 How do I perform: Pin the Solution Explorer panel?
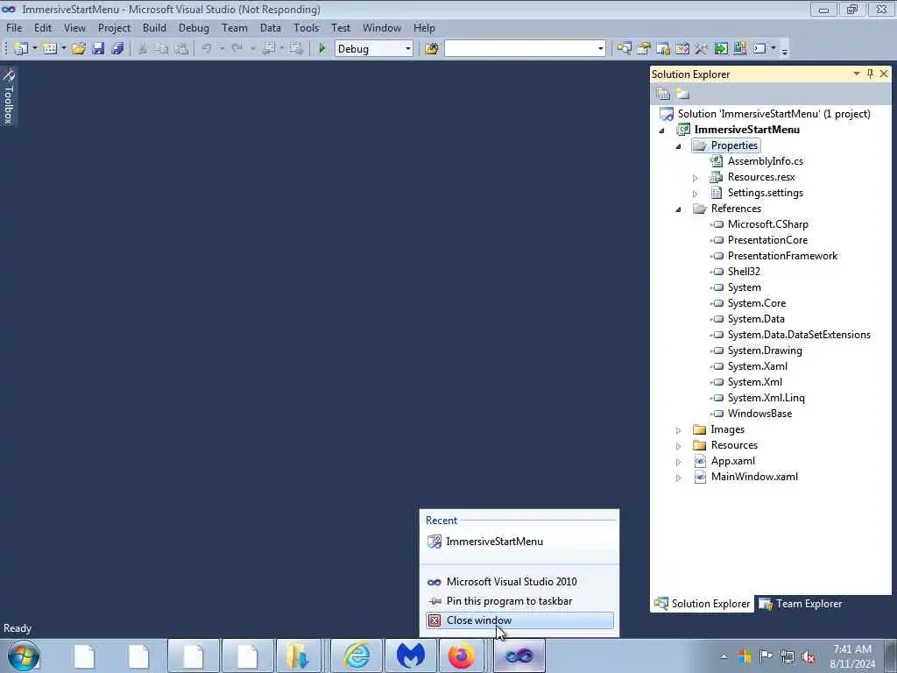[x=870, y=74]
